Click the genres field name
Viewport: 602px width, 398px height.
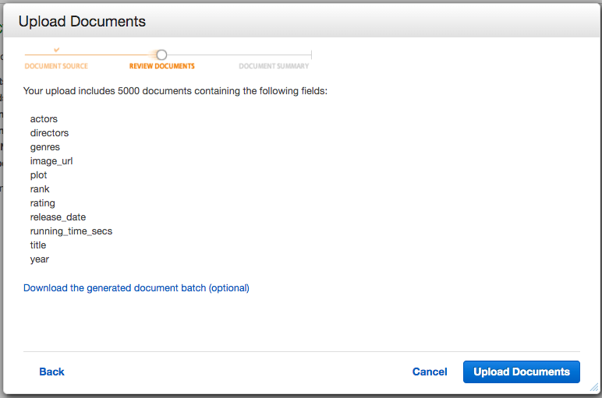point(45,146)
